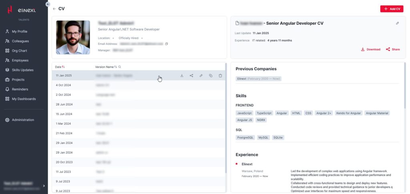410x194 pixels.
Task: Click the NGRX skill tag
Action: coord(261,120)
